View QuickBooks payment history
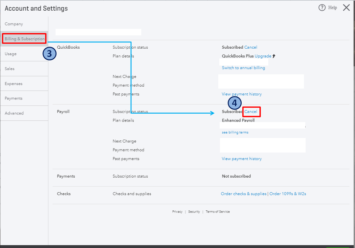 242,94
